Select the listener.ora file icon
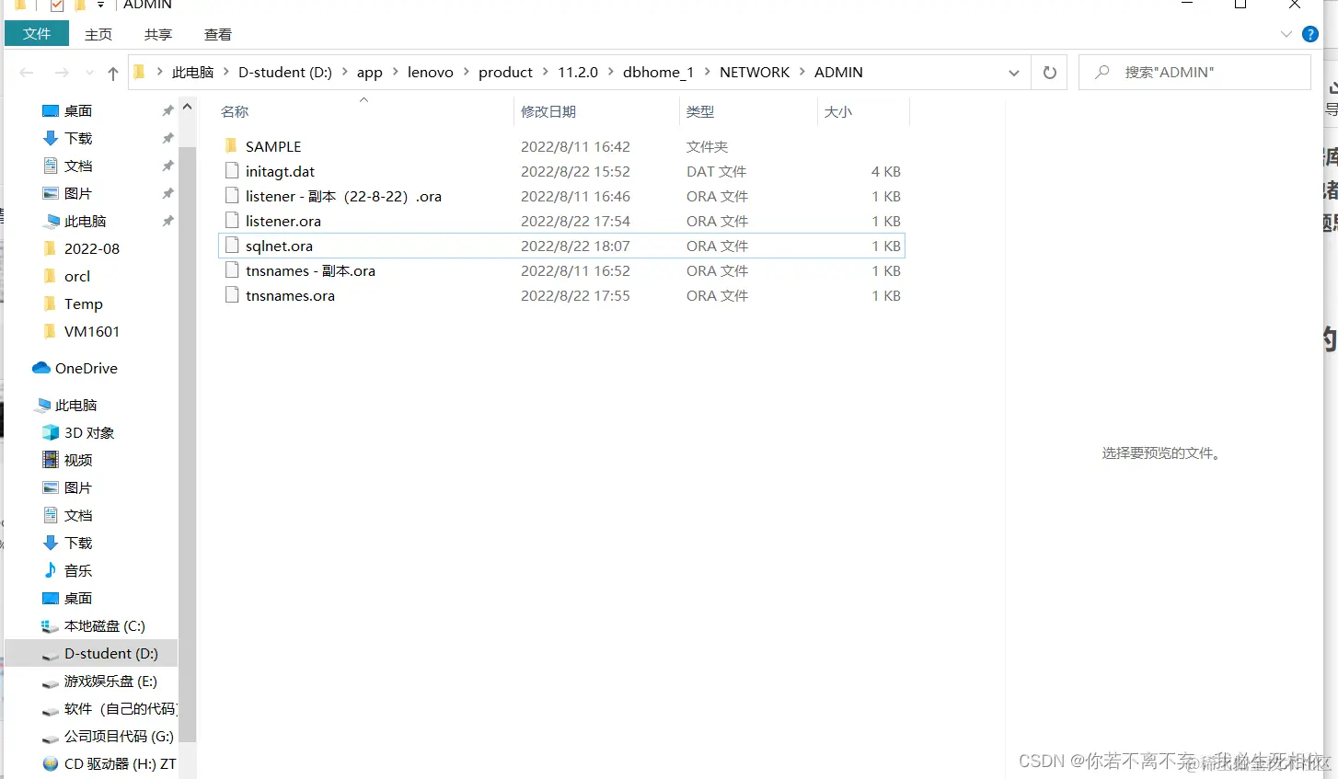The height and width of the screenshot is (779, 1338). tap(232, 221)
